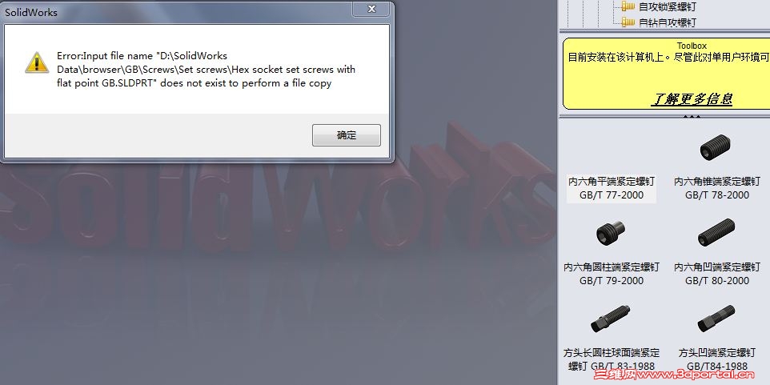The height and width of the screenshot is (385, 770).
Task: Click the 内六角锥端紧定螺钉 GB/T 78-2000 label
Action: pyautogui.click(x=717, y=188)
